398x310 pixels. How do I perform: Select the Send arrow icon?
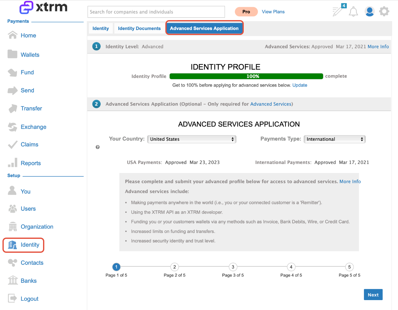coord(12,90)
